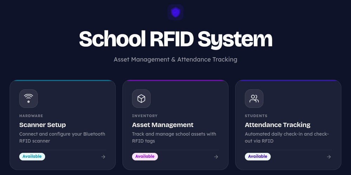The image size is (351, 175).
Task: Open the Asset Management card title
Action: point(163,125)
